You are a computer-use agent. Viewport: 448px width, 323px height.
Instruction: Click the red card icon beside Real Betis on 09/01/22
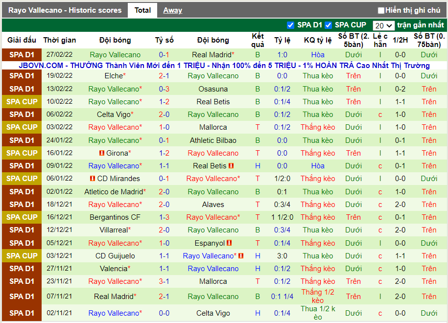[231, 165]
